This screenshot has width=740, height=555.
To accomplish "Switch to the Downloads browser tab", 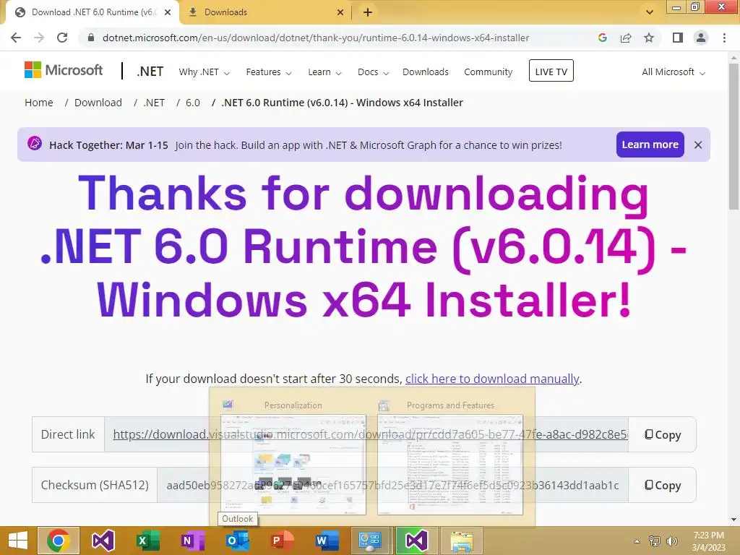I will tap(266, 12).
